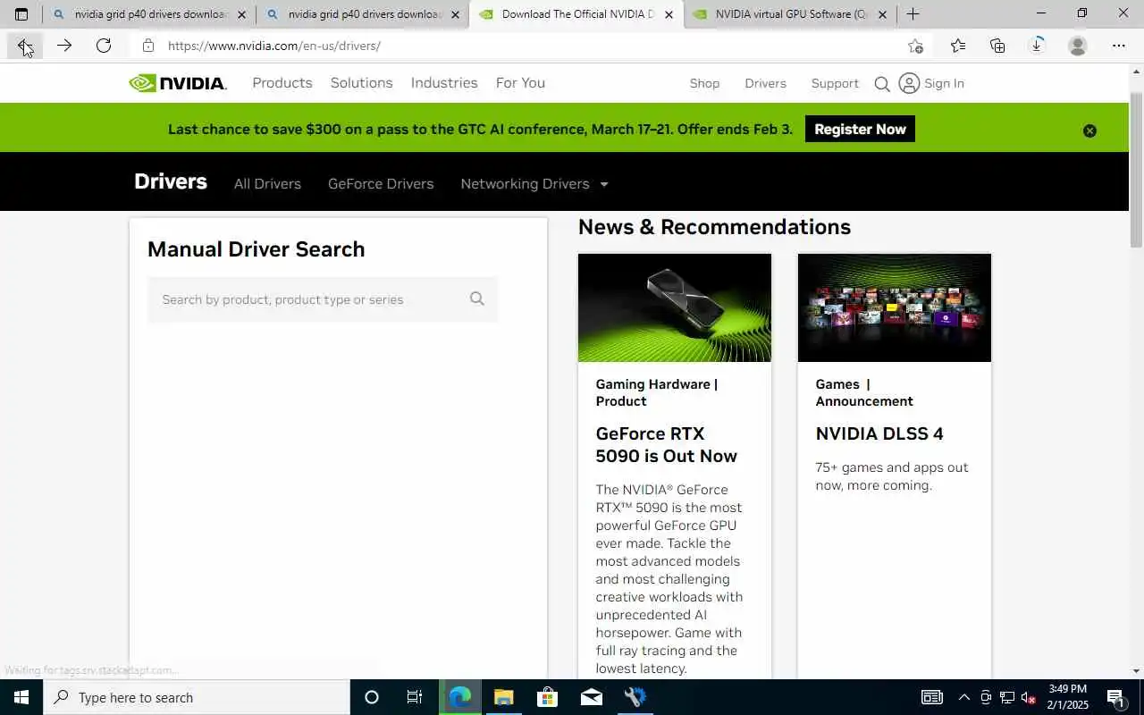Viewport: 1144px width, 715px height.
Task: Click the browser address bar URL
Action: coord(274,46)
